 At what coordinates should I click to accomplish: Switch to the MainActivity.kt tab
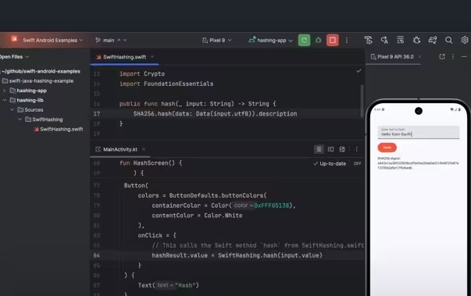120,149
